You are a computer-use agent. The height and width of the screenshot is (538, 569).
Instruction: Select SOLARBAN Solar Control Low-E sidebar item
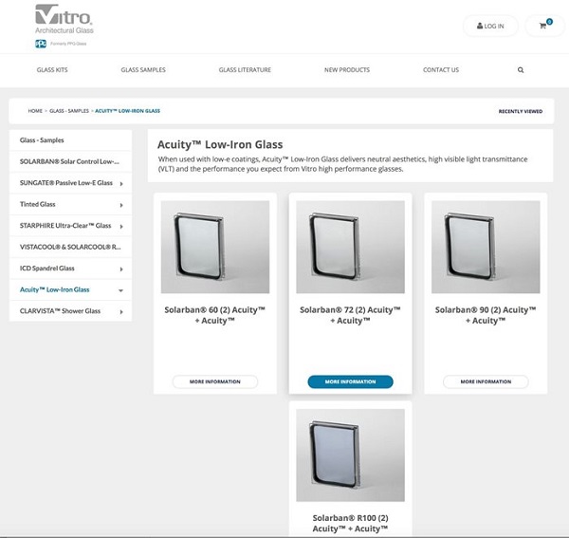[70, 161]
